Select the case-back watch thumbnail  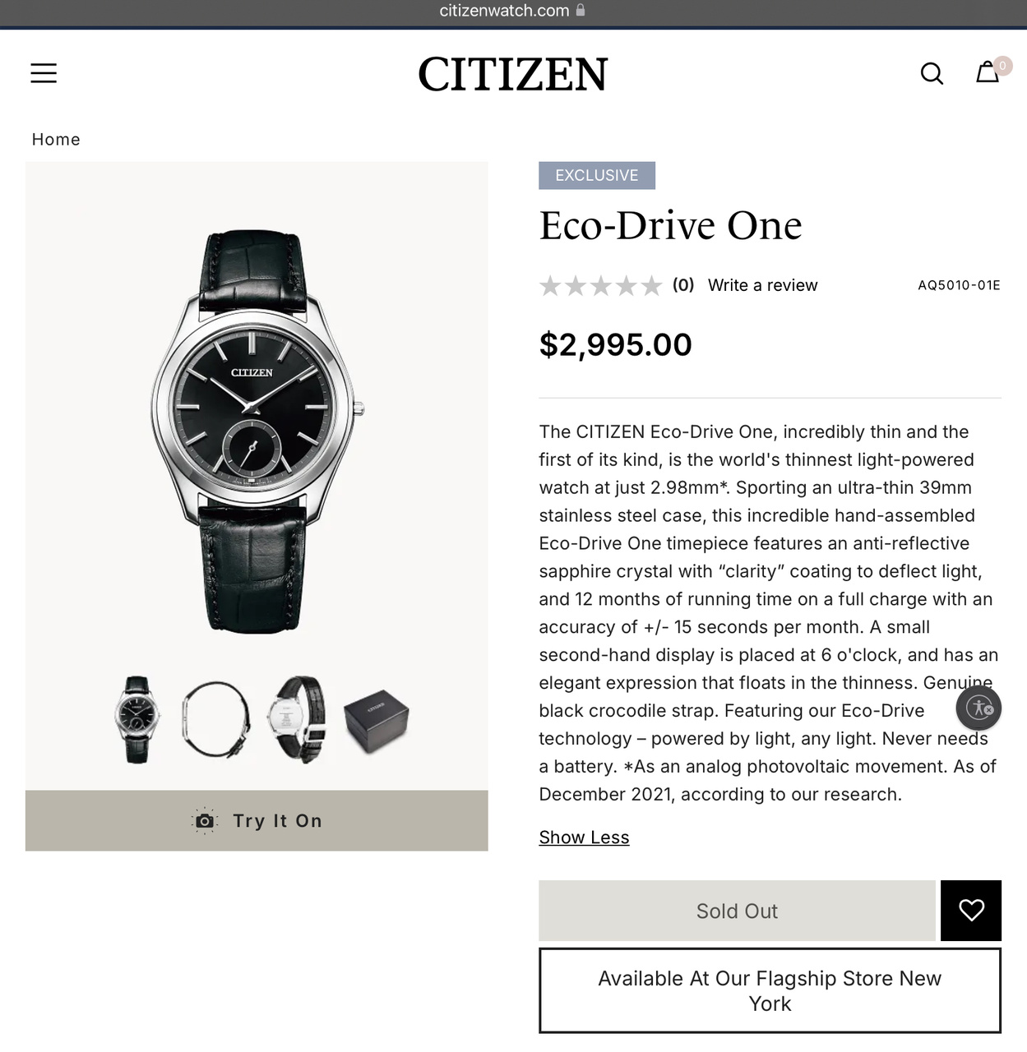coord(297,720)
